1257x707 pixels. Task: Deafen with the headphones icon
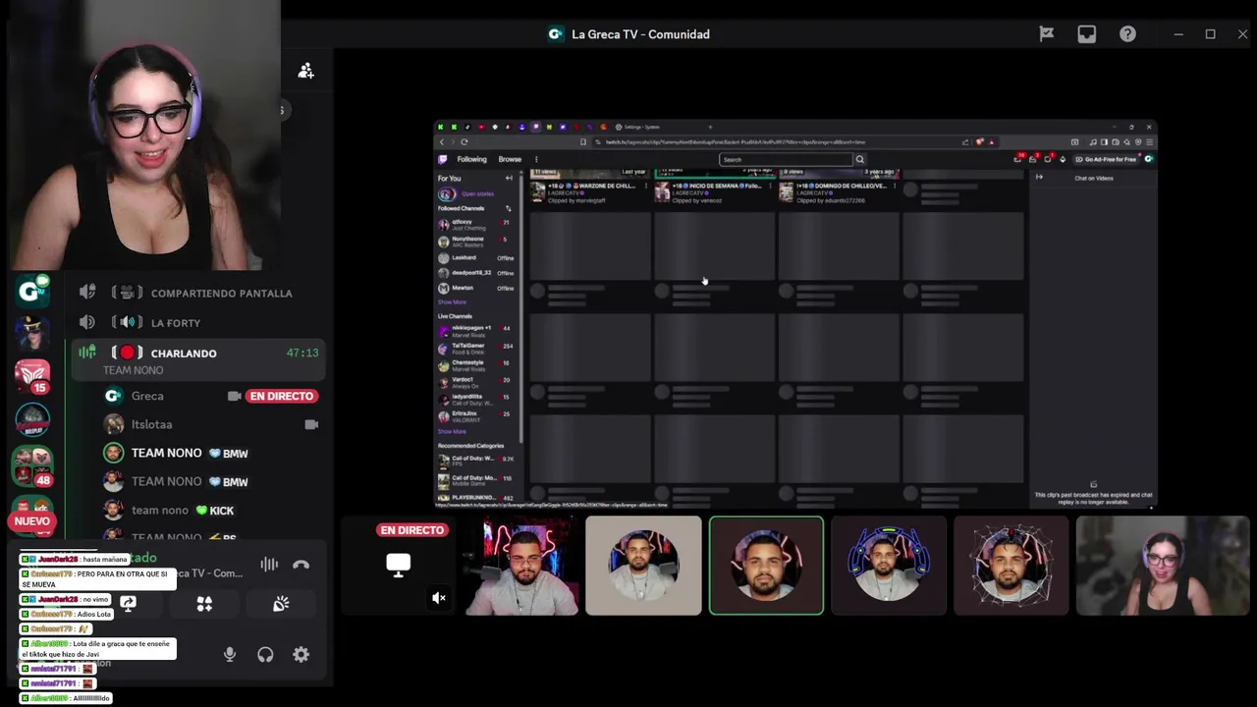point(265,655)
